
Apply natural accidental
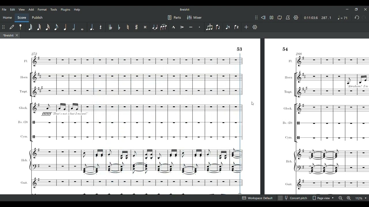coord(128,27)
